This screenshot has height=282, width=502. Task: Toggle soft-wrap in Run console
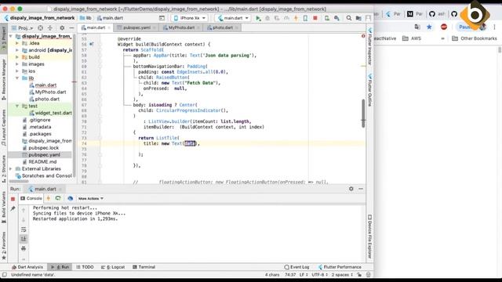coord(24,230)
